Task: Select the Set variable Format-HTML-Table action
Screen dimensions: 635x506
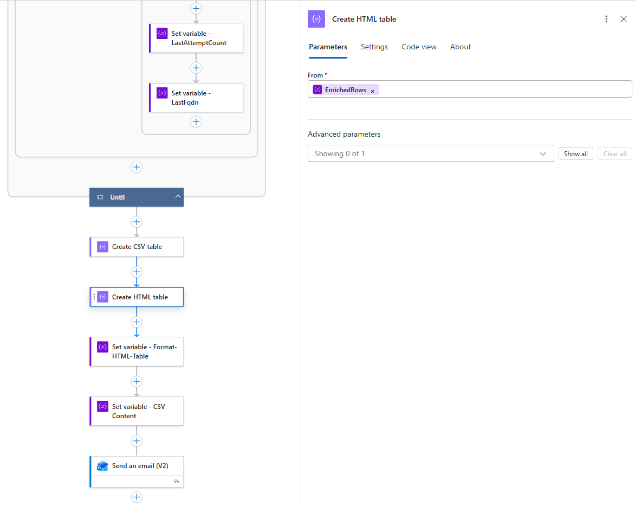Action: [x=144, y=351]
